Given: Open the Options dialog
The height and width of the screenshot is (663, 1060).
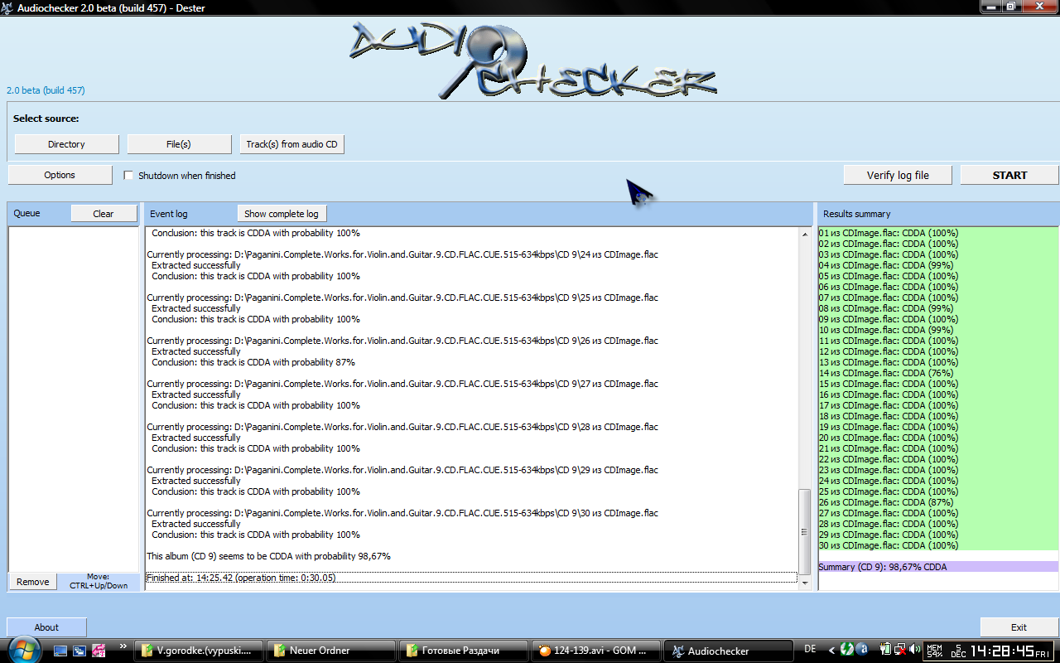Looking at the screenshot, I should click(x=60, y=175).
